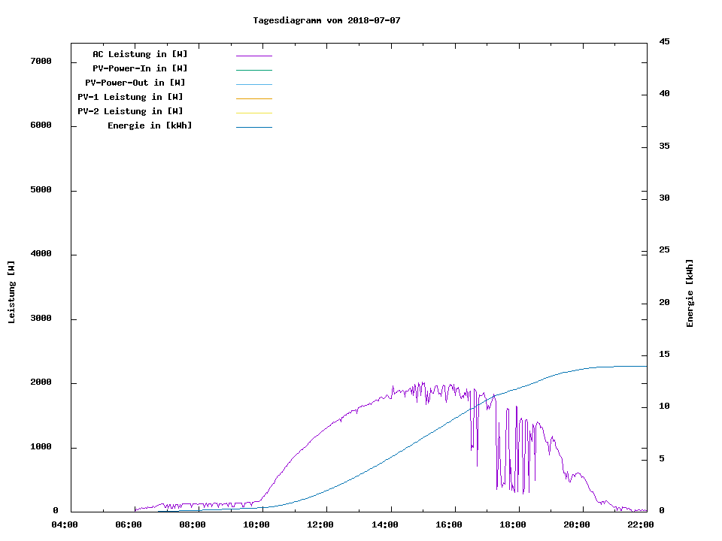This screenshot has height=541, width=722.
Task: Click the 22:00 time label on x-axis
Action: point(642,524)
